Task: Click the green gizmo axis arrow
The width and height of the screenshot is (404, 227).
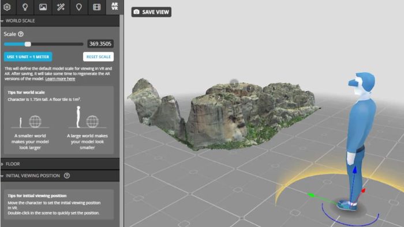Action: [312, 195]
